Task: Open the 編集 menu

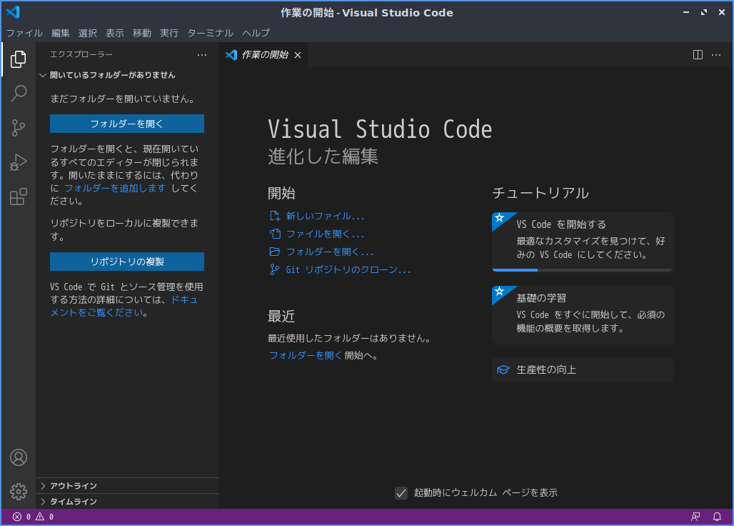Action: [x=61, y=33]
